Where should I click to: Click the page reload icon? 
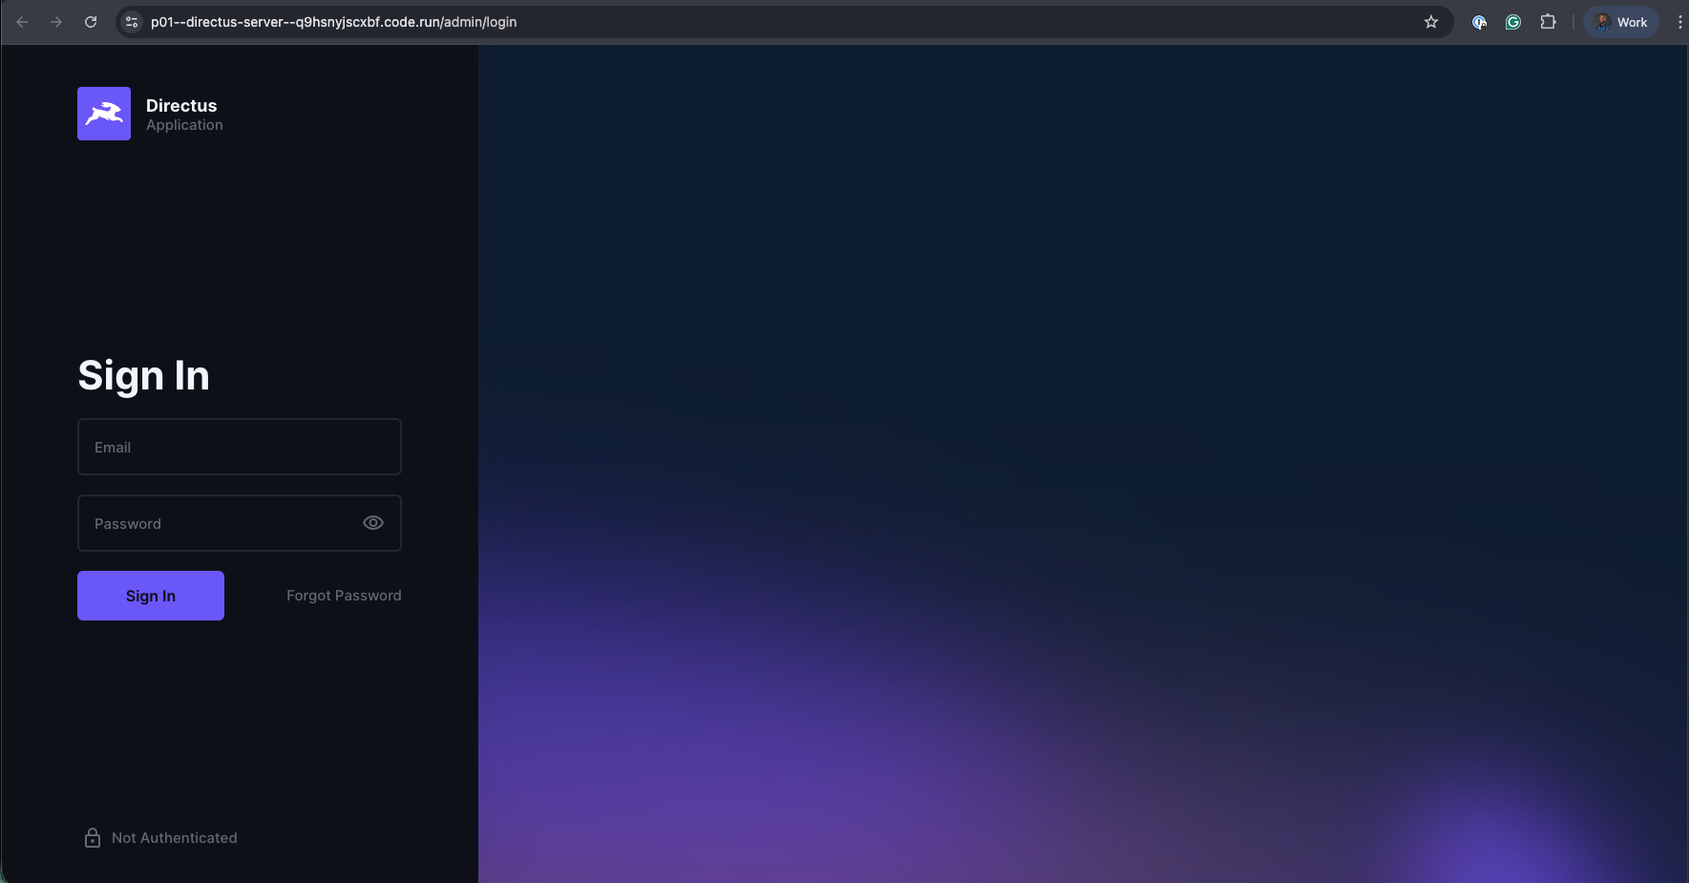91,21
